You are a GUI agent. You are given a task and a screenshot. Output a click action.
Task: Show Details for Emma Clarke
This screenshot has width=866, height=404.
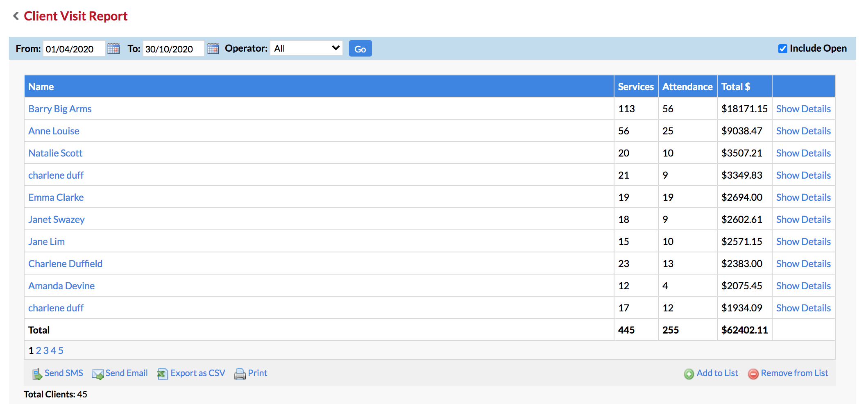tap(803, 197)
